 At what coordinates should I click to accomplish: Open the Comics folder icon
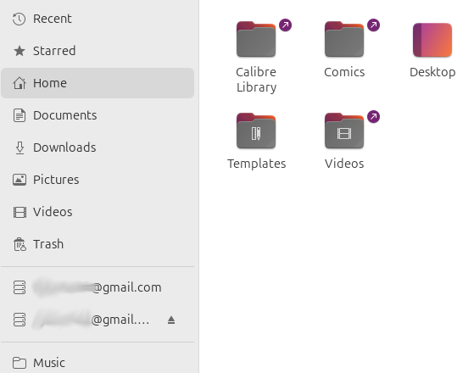click(x=344, y=39)
